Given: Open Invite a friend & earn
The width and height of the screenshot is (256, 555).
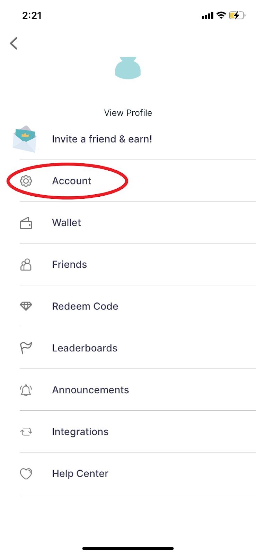Looking at the screenshot, I should [102, 139].
